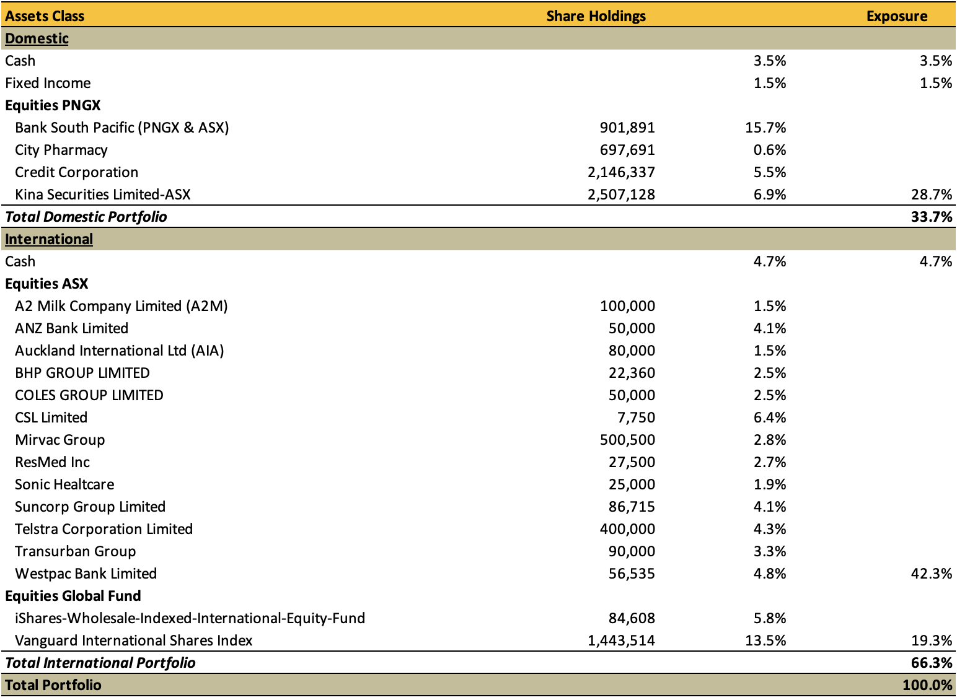The width and height of the screenshot is (957, 700).
Task: Select the Total Domestic Portfolio 33.7% cell
Action: click(x=932, y=217)
